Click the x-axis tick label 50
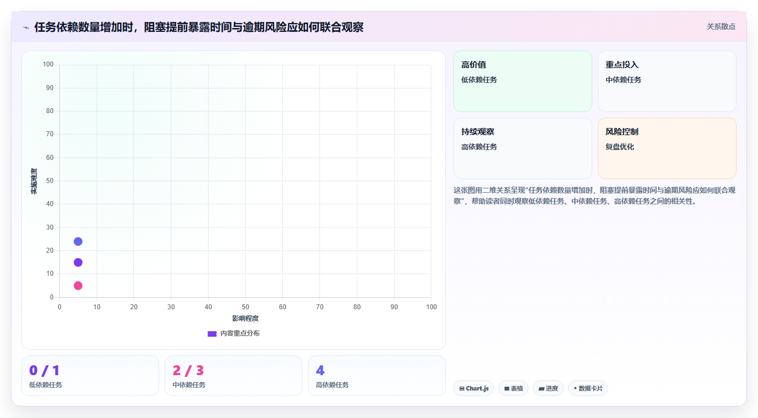 coord(245,307)
